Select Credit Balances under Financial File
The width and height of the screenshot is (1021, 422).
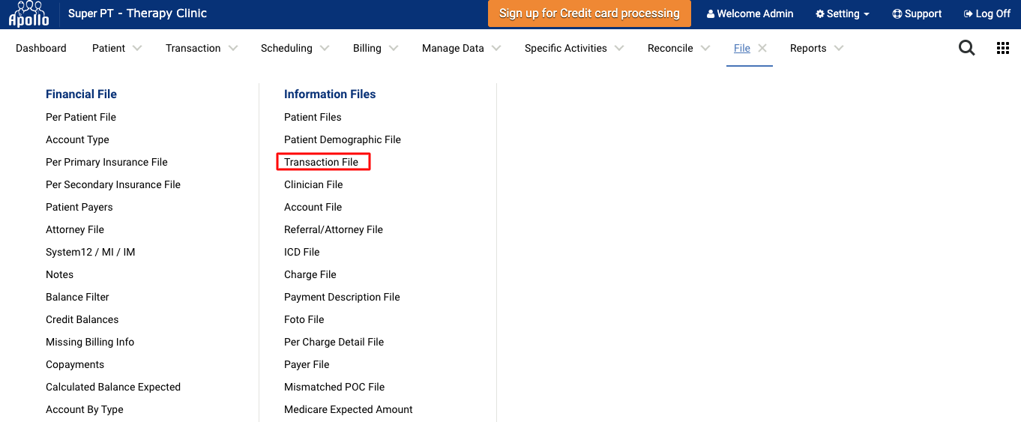coord(82,319)
